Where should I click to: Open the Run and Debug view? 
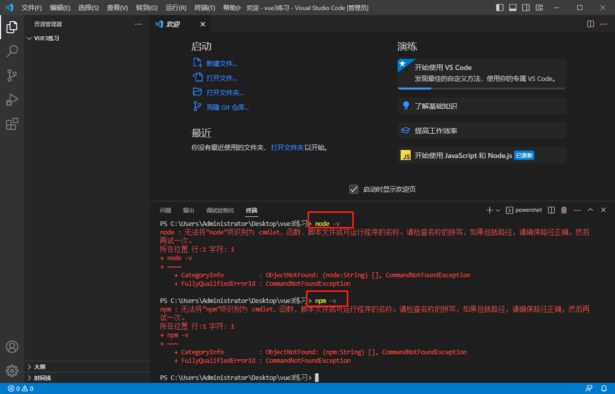12,100
